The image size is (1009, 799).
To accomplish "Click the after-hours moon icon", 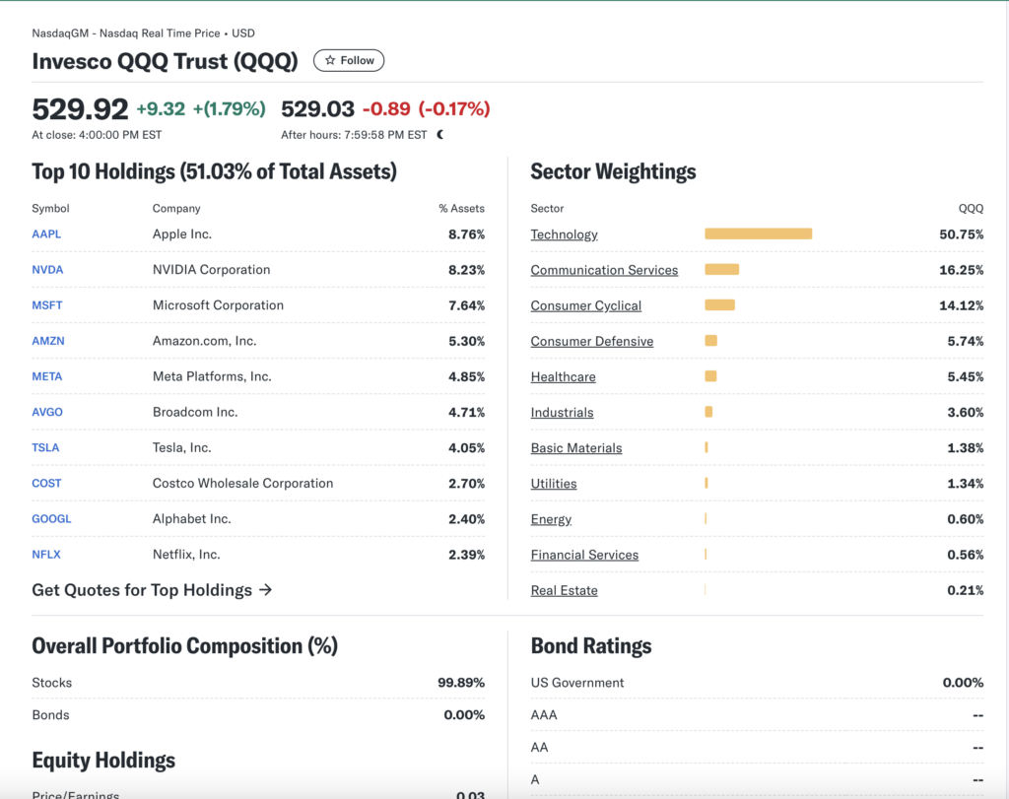I will pyautogui.click(x=440, y=134).
